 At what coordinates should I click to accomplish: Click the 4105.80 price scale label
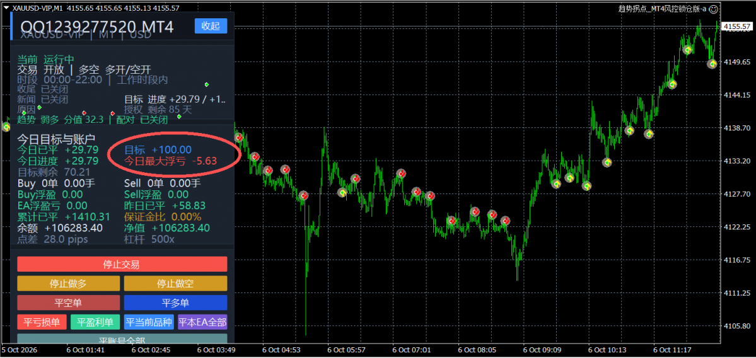(x=736, y=326)
